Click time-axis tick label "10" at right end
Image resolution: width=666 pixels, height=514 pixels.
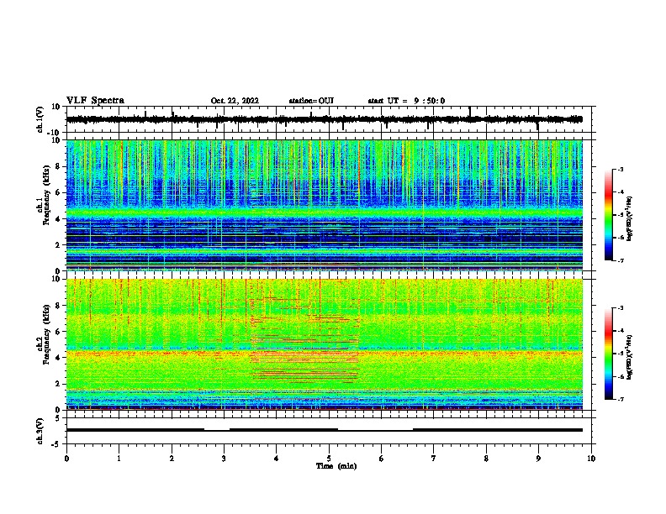tap(591, 459)
